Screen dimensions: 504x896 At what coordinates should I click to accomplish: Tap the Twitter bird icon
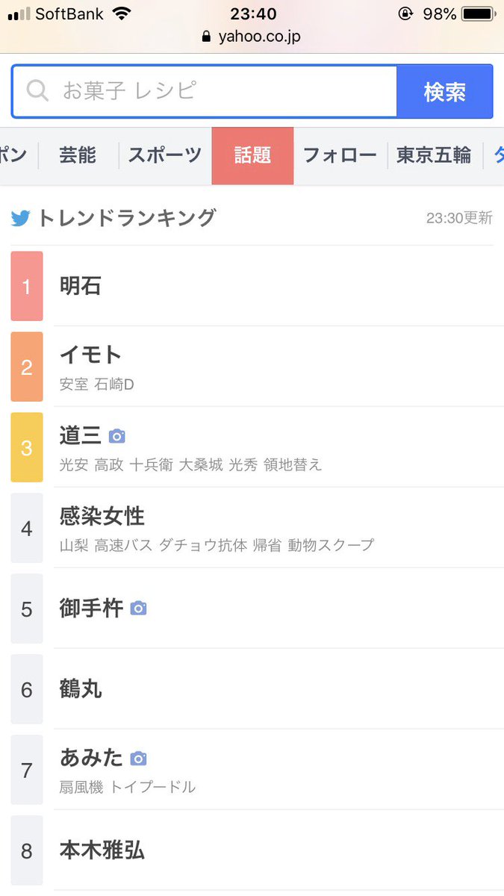(20, 219)
